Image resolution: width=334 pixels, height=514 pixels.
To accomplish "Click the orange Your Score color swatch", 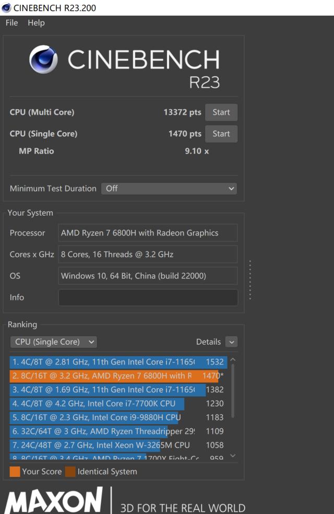I will click(x=15, y=472).
